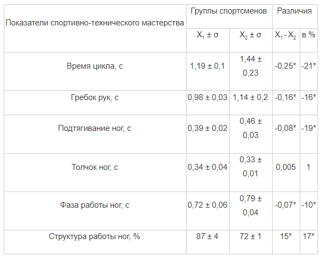Screen dimensions: 323x258
Task: Click the value '1,19 ± 0,1'
Action: coord(208,66)
